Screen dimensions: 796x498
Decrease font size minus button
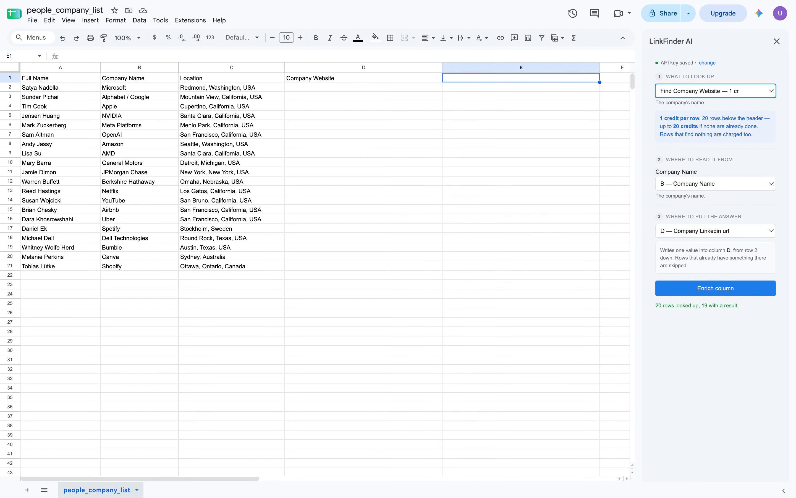coord(272,38)
